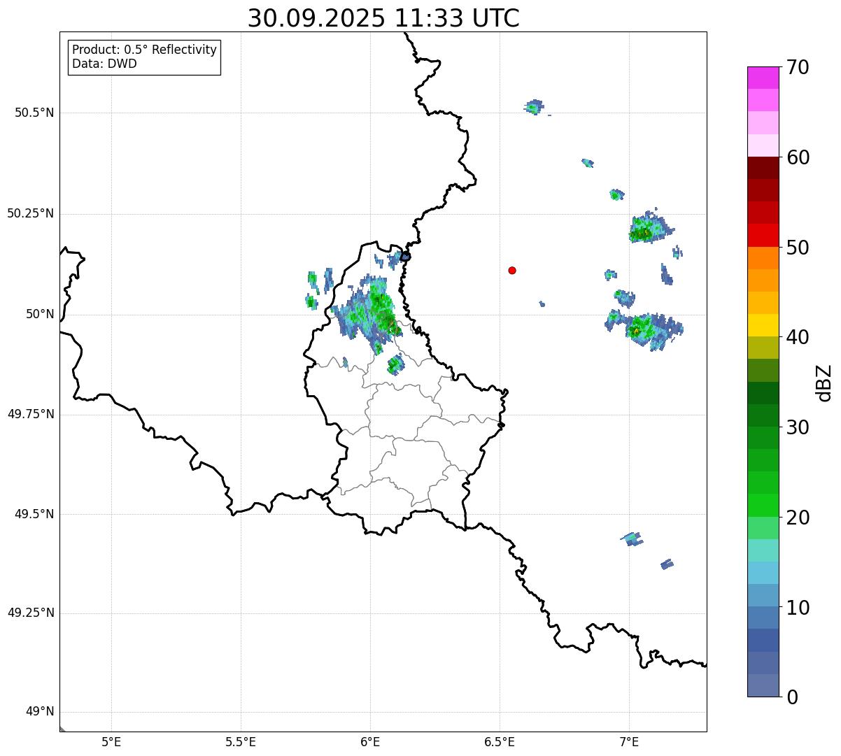This screenshot has height=756, width=841.
Task: Click the latitude label 49°N
Action: (40, 712)
